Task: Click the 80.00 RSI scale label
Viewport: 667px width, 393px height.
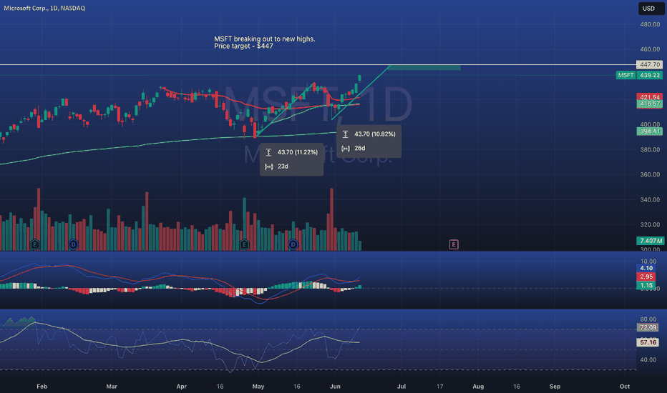Action: pyautogui.click(x=648, y=319)
